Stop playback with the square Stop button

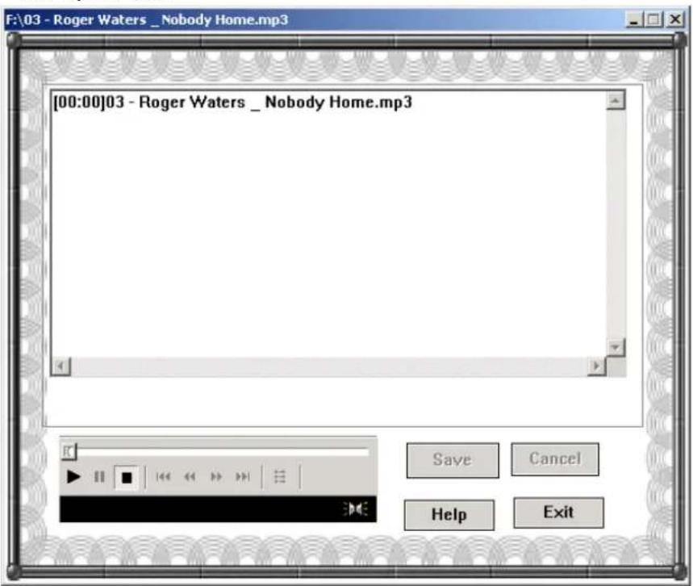coord(127,478)
